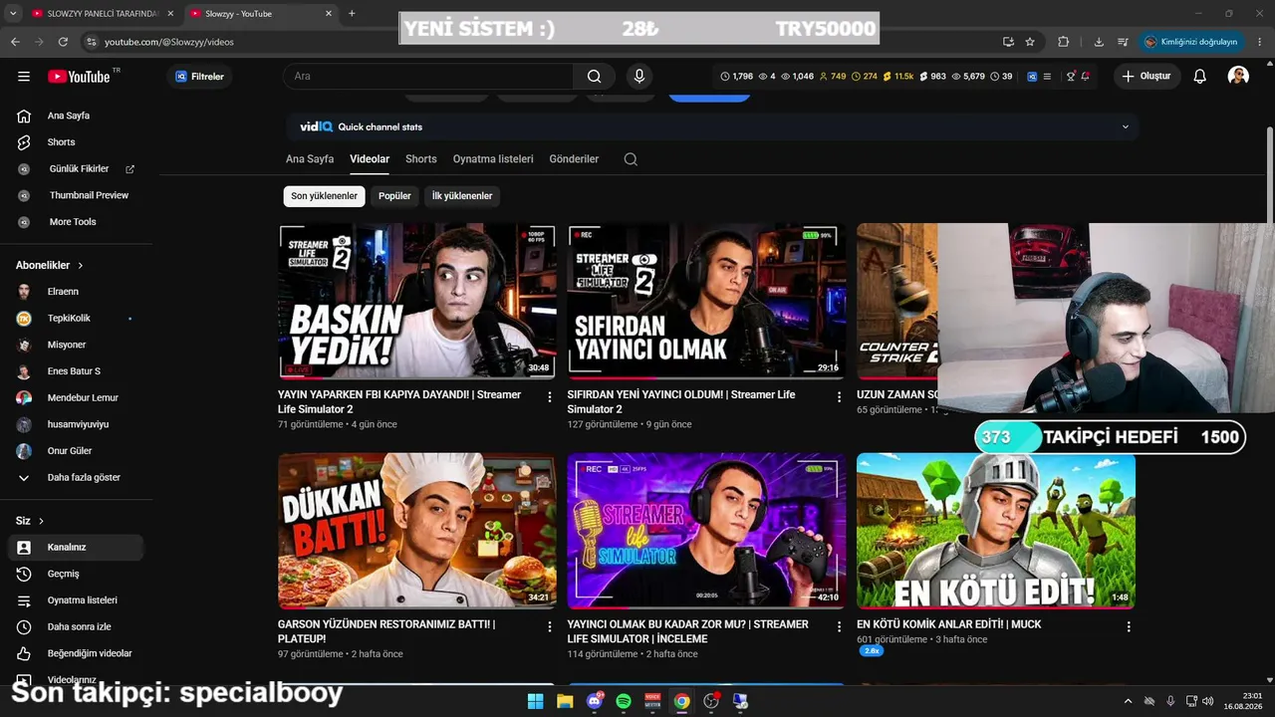Show hidden system tray icons chevron
1275x717 pixels.
[x=1128, y=701]
